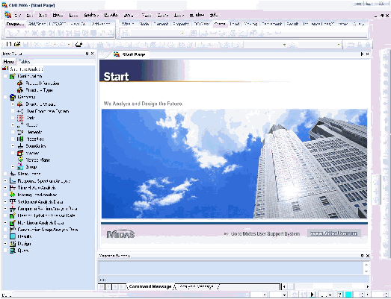Click the Elements tree icon
391x299 pixels.
(x=20, y=132)
